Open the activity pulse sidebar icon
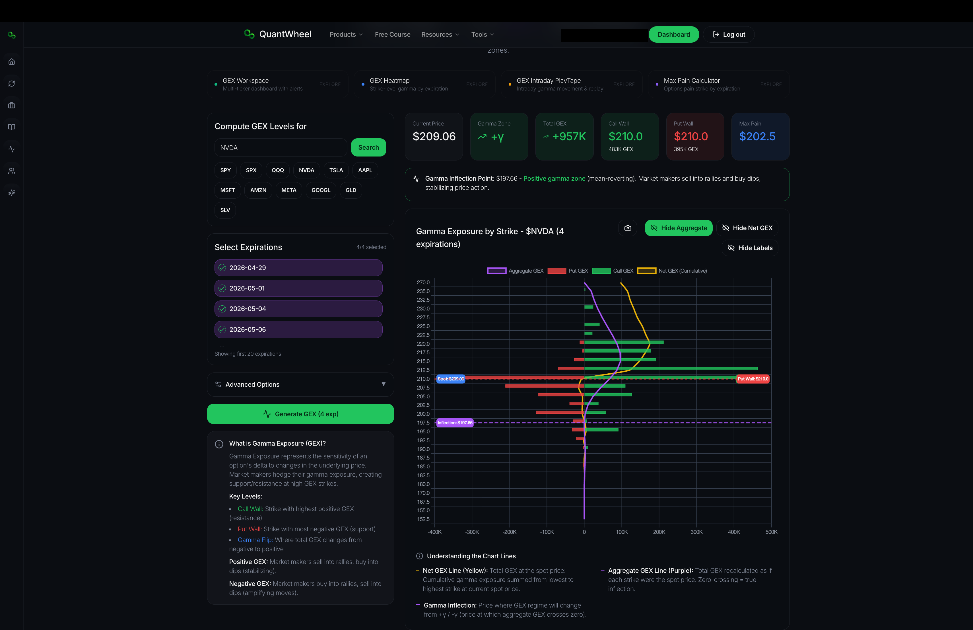The image size is (973, 630). [x=11, y=149]
